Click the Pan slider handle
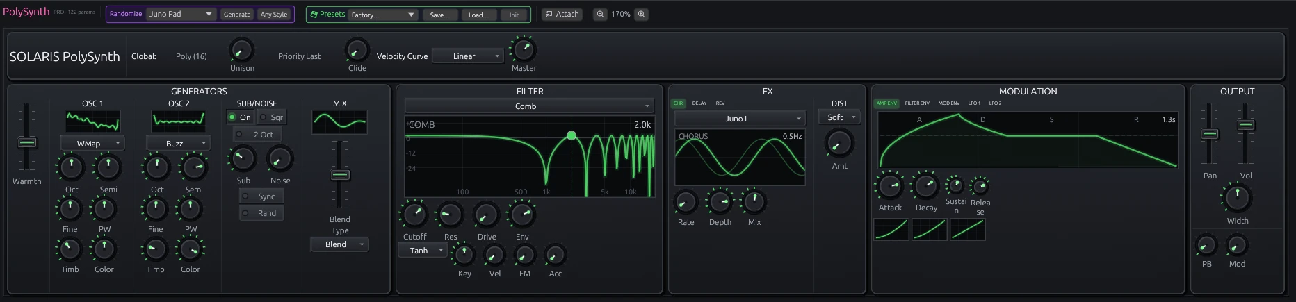 point(1210,134)
